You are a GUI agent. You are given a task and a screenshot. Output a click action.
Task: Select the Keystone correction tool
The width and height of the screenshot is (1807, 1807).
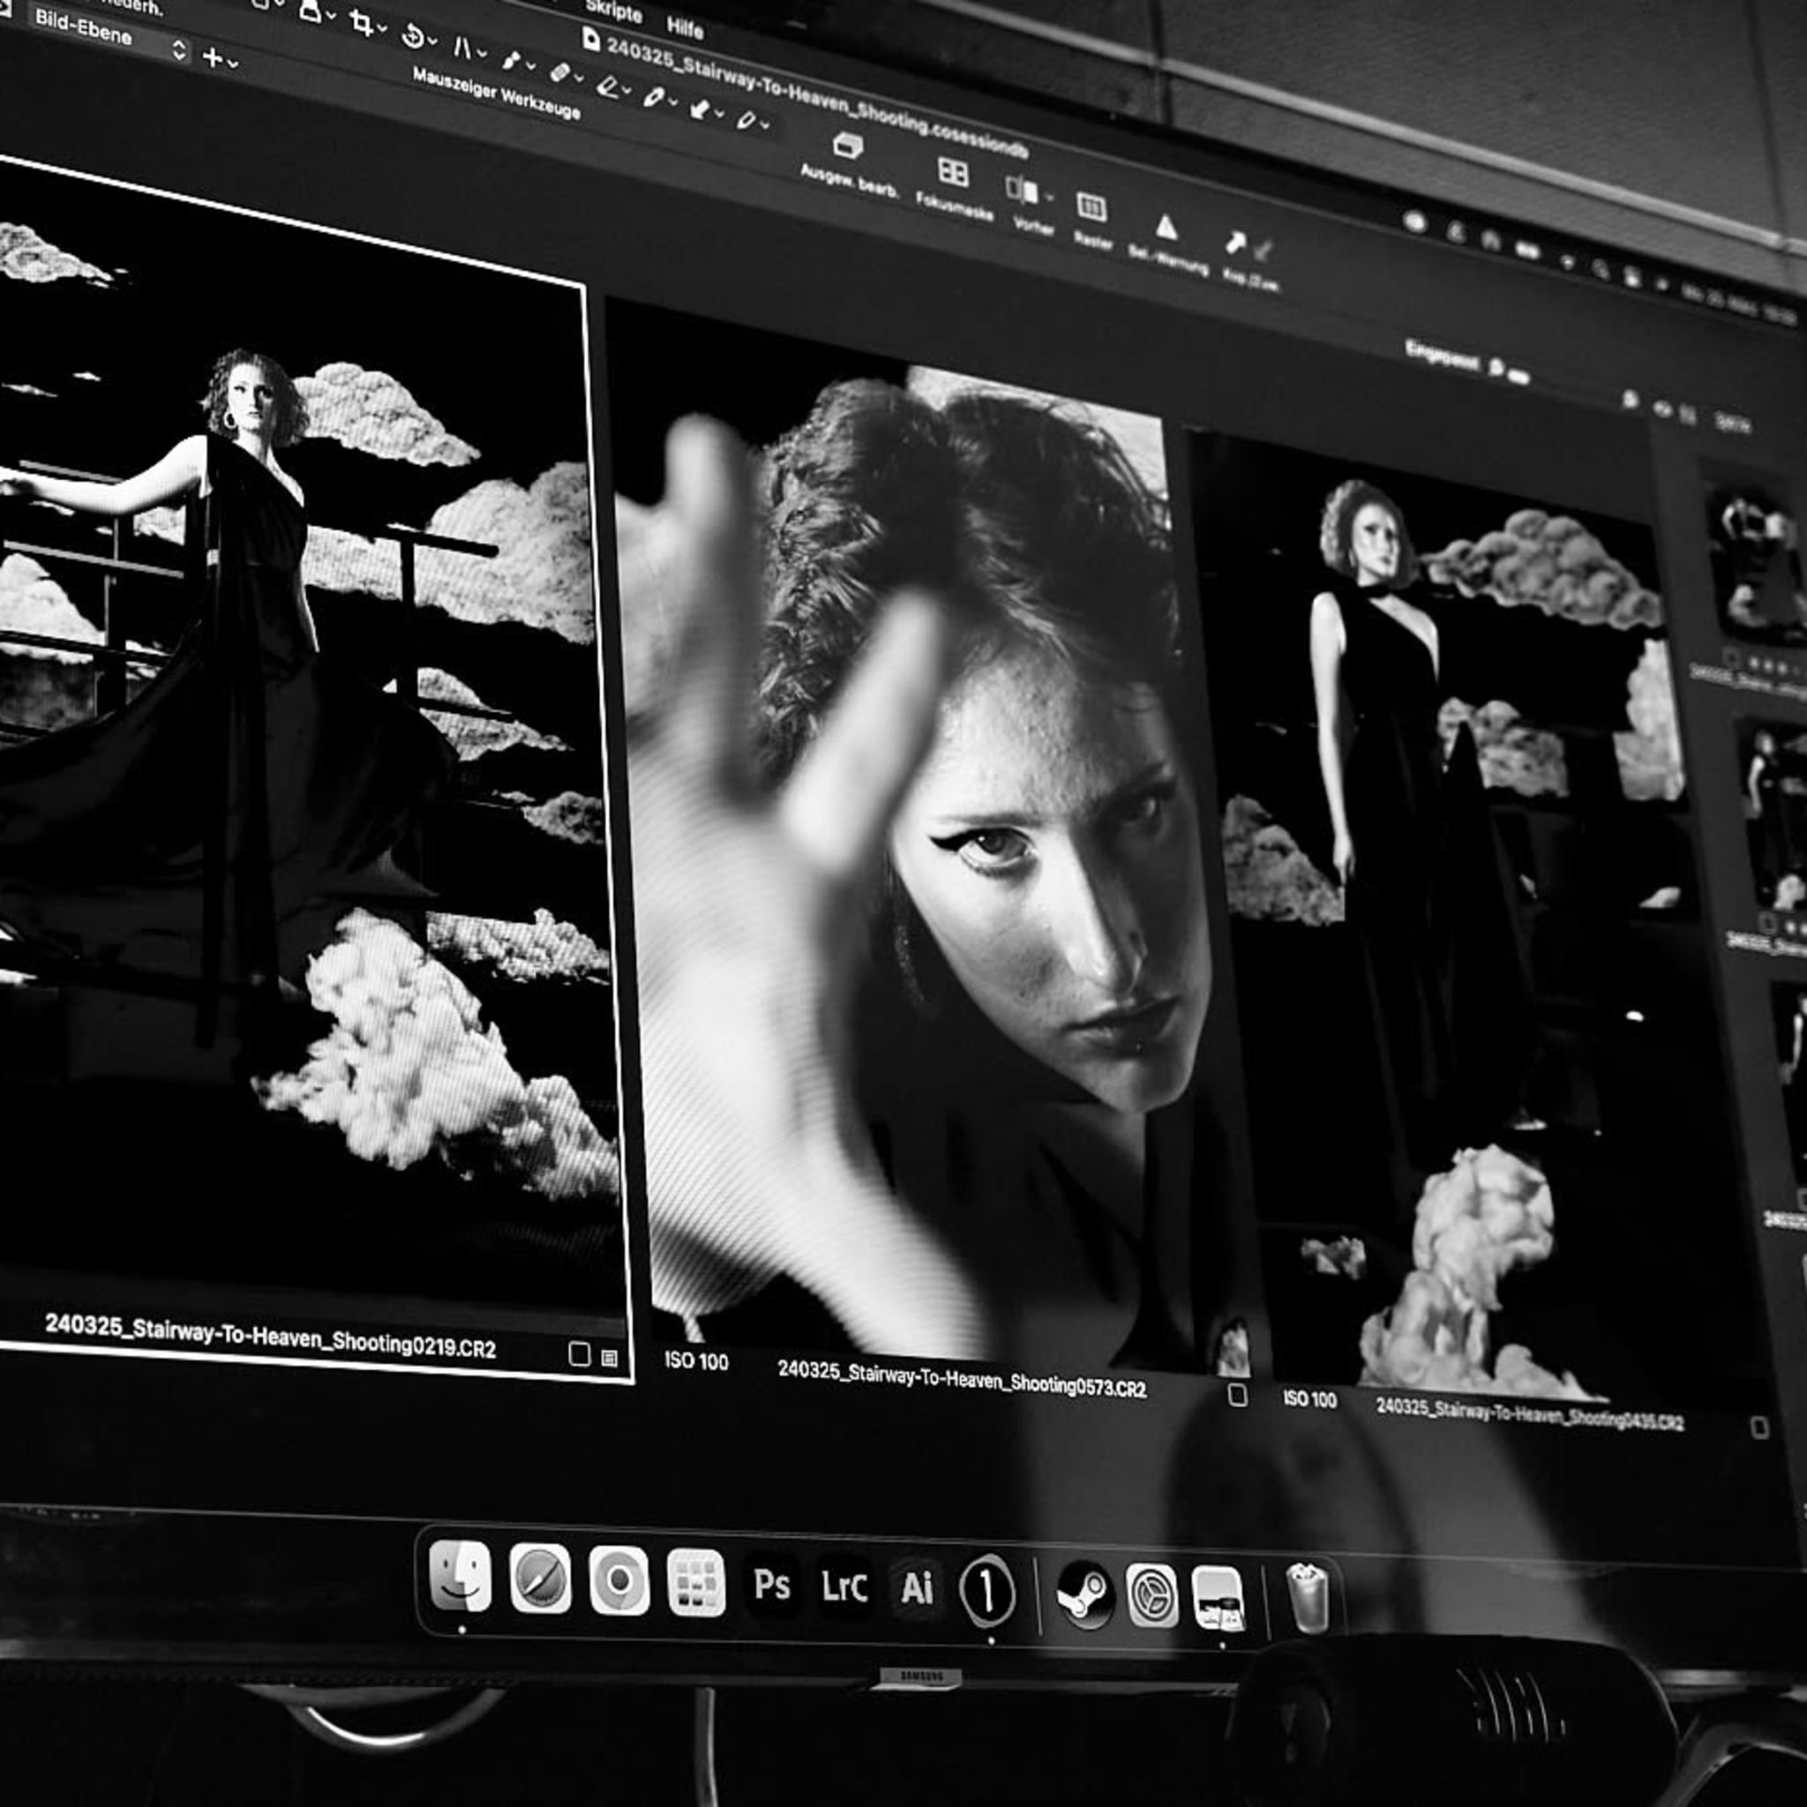coord(461,47)
